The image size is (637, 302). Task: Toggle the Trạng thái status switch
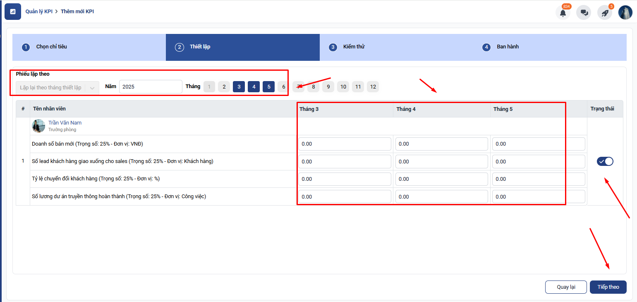(605, 161)
